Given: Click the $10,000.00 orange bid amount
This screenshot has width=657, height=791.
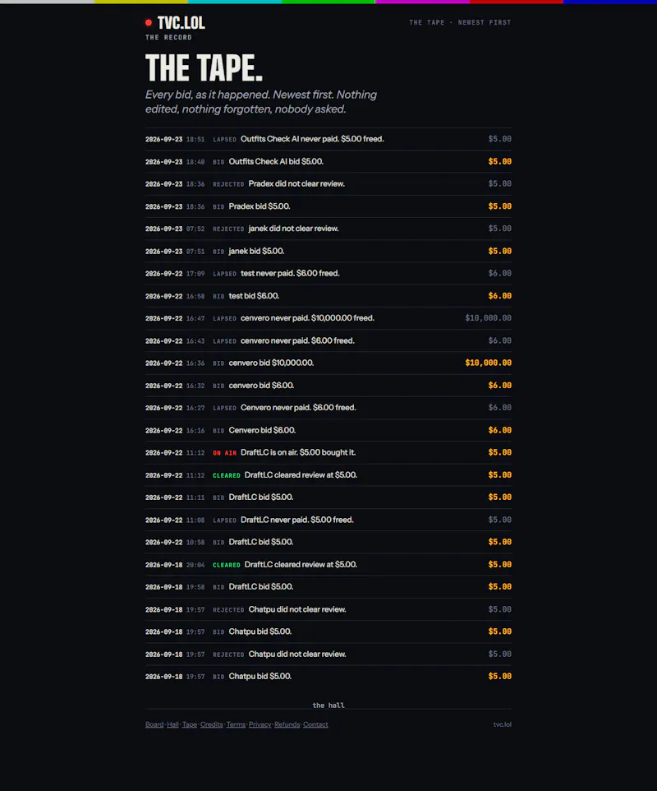Looking at the screenshot, I should pos(488,363).
